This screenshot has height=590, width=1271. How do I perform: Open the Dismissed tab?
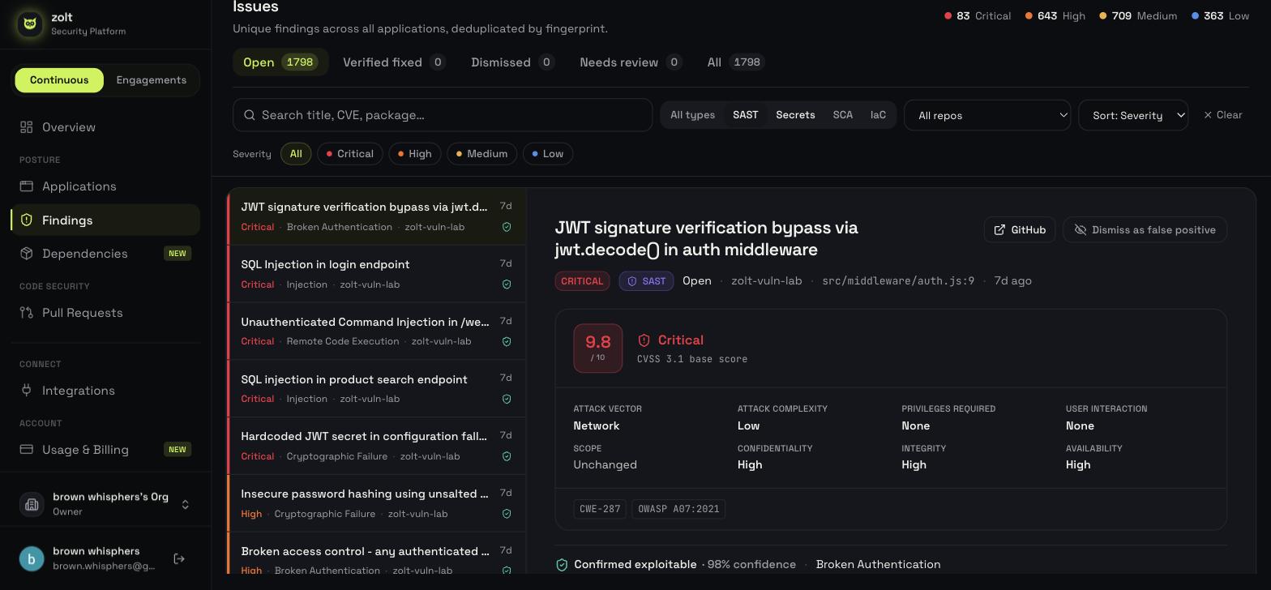(512, 62)
